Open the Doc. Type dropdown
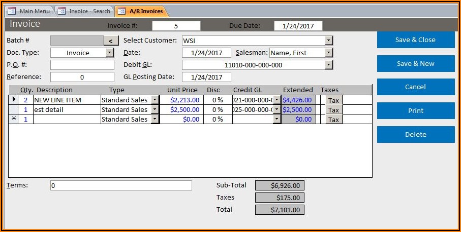 109,53
